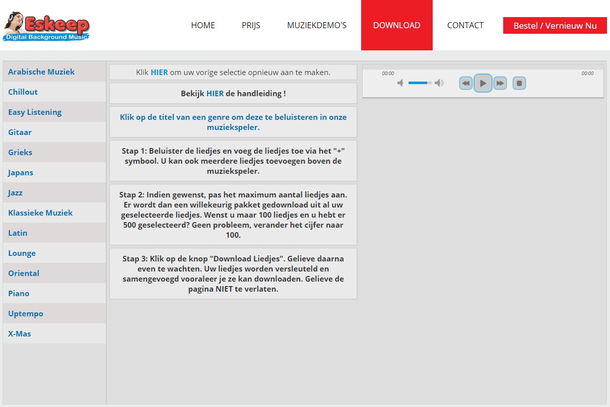Click the Stap 2 instruction text

coord(233,215)
